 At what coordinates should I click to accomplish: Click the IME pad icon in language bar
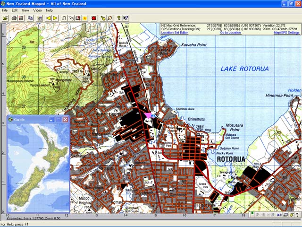click(286, 215)
